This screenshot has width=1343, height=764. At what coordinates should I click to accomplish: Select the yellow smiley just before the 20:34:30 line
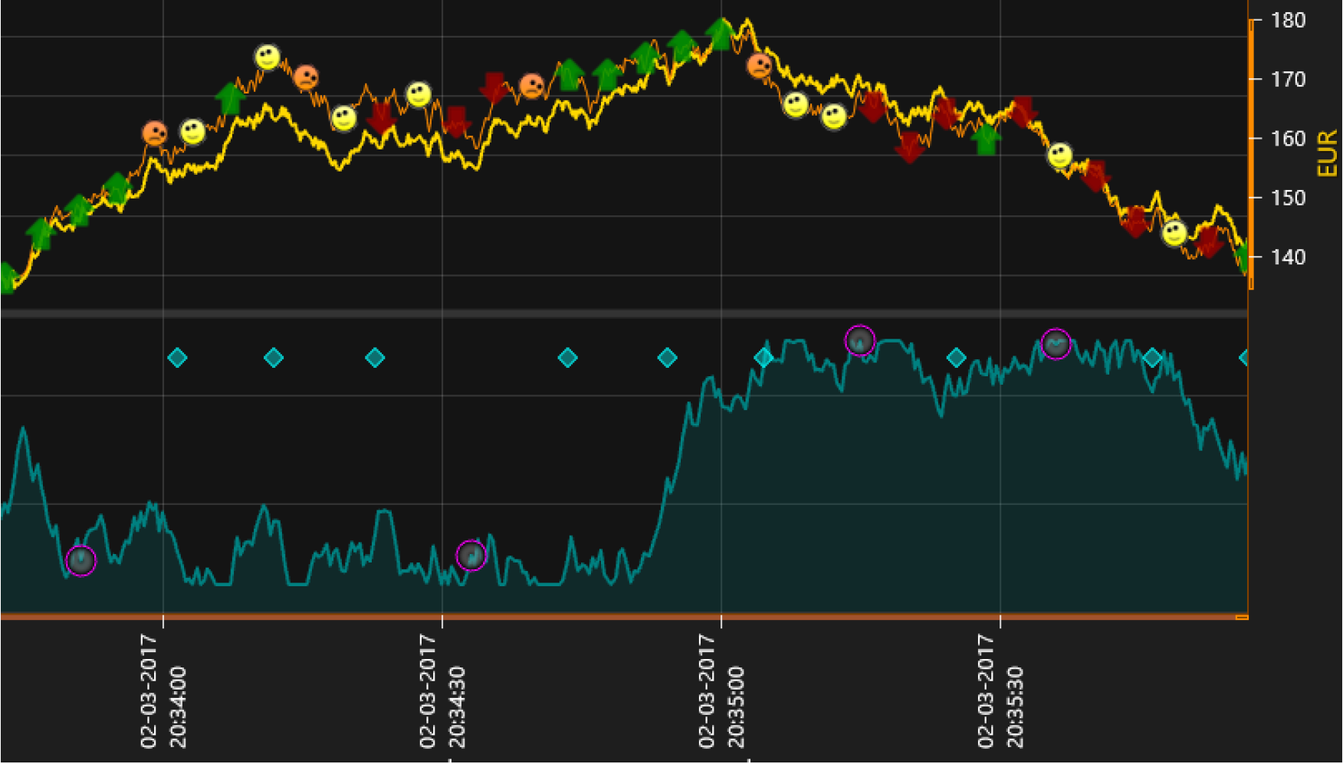[x=419, y=95]
